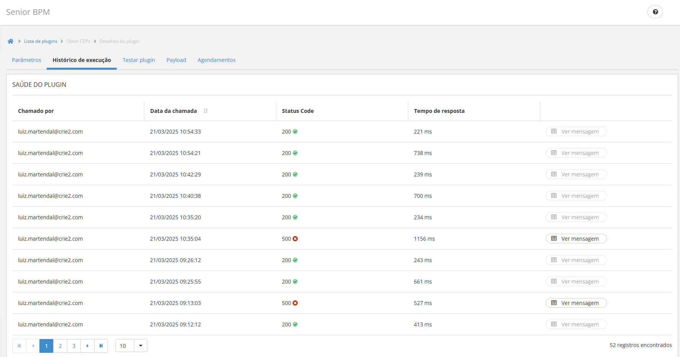This screenshot has height=357, width=680.
Task: Click the Chamado por column header
Action: click(x=36, y=111)
